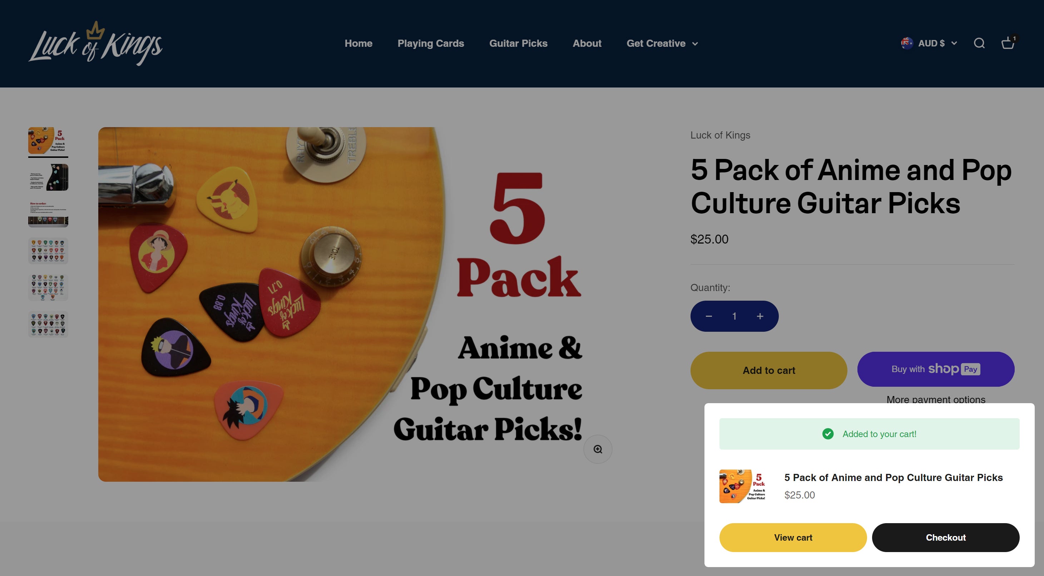Expand the Get Creative menu
Screen dimensions: 1044x576
pos(662,43)
